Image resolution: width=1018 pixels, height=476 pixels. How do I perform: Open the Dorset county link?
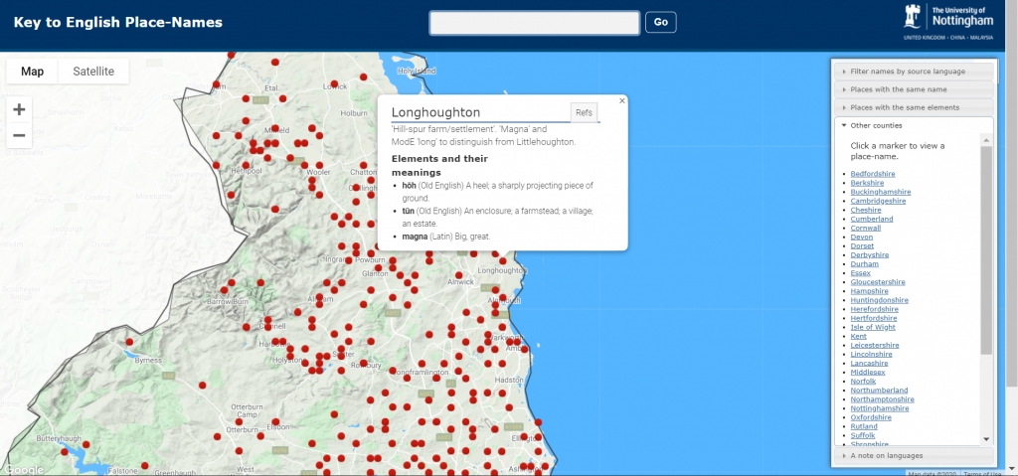point(862,246)
